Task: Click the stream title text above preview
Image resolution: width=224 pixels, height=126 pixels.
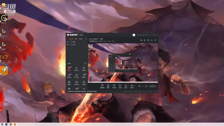Action: [x=94, y=39]
